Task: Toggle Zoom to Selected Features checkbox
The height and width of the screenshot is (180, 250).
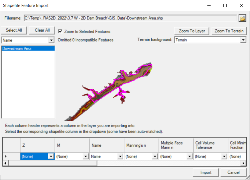Action: (x=60, y=31)
